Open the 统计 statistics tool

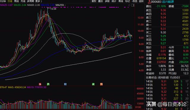(x=114, y=1)
